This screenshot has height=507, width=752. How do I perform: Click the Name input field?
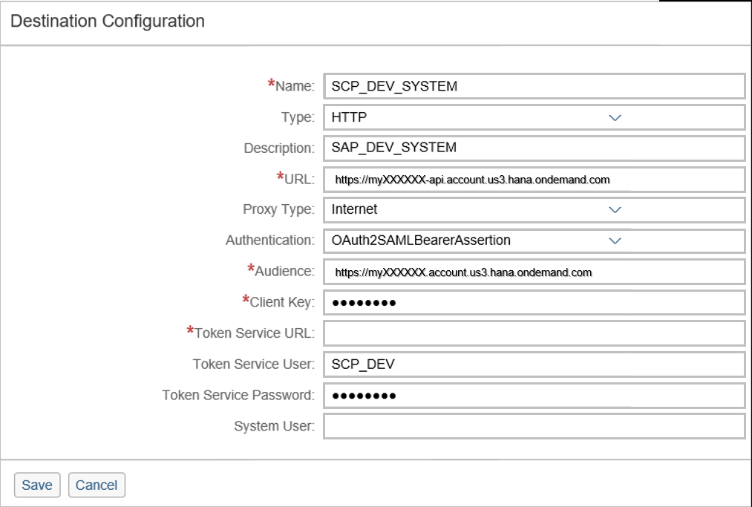click(534, 86)
